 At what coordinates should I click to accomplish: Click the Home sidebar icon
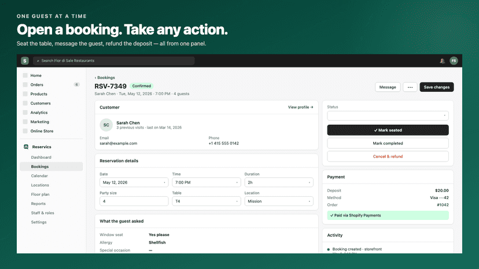[x=25, y=76]
